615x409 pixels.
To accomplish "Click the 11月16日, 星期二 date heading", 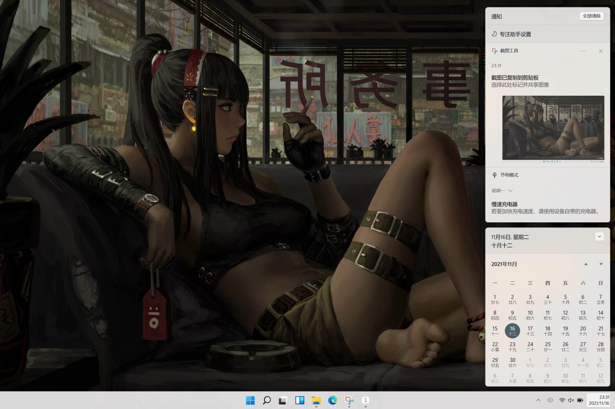I will pyautogui.click(x=510, y=237).
